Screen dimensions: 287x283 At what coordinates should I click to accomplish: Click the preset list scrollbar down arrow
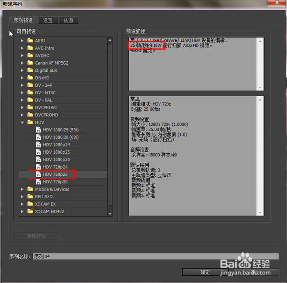[x=110, y=214]
